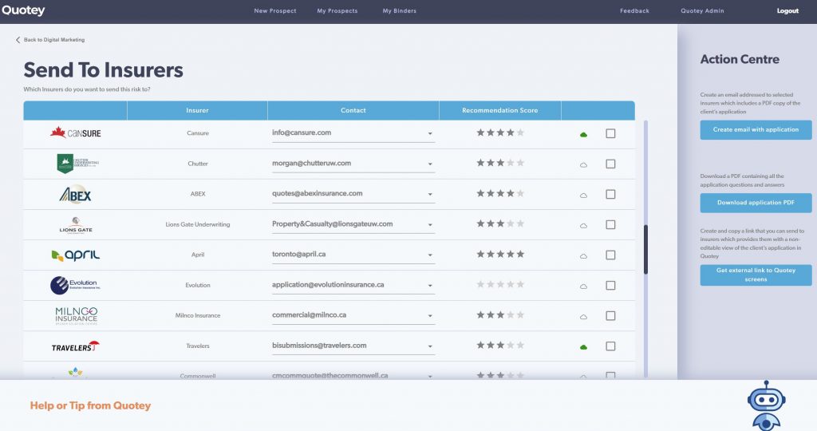
Task: Click the star rating for Chutter
Action: [x=500, y=163]
